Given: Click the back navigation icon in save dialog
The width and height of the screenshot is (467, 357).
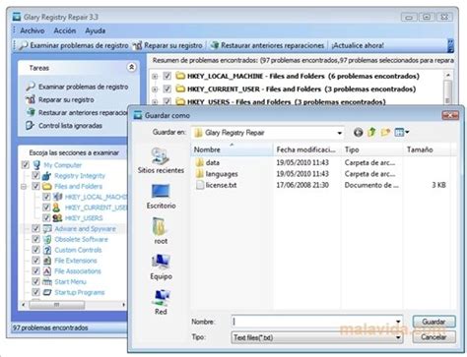Looking at the screenshot, I should click(x=359, y=133).
